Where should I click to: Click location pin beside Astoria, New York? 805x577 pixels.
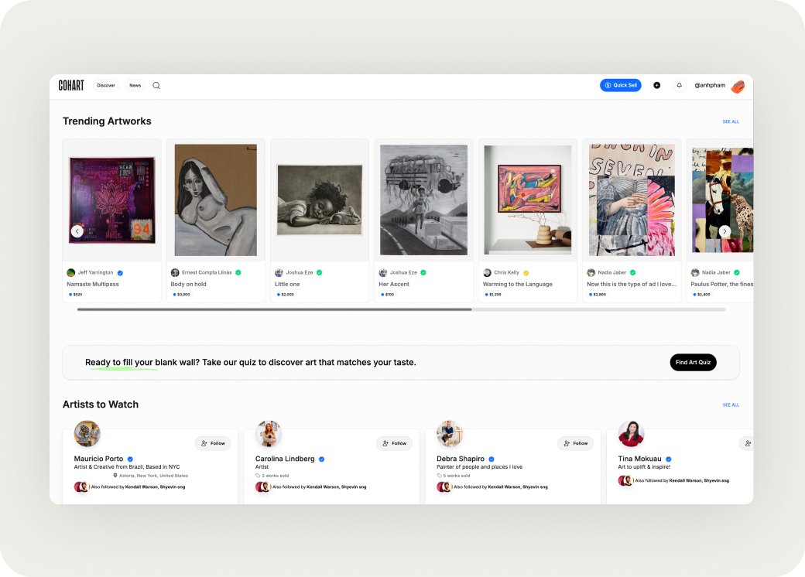pos(115,476)
